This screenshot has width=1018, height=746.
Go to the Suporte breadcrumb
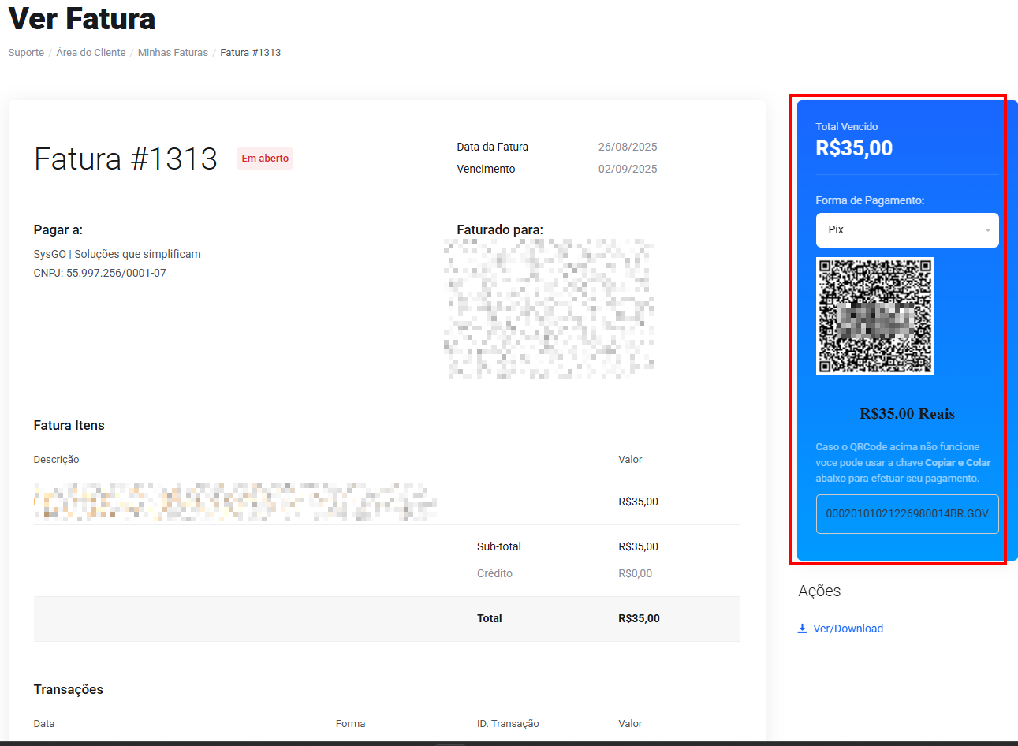pyautogui.click(x=26, y=53)
